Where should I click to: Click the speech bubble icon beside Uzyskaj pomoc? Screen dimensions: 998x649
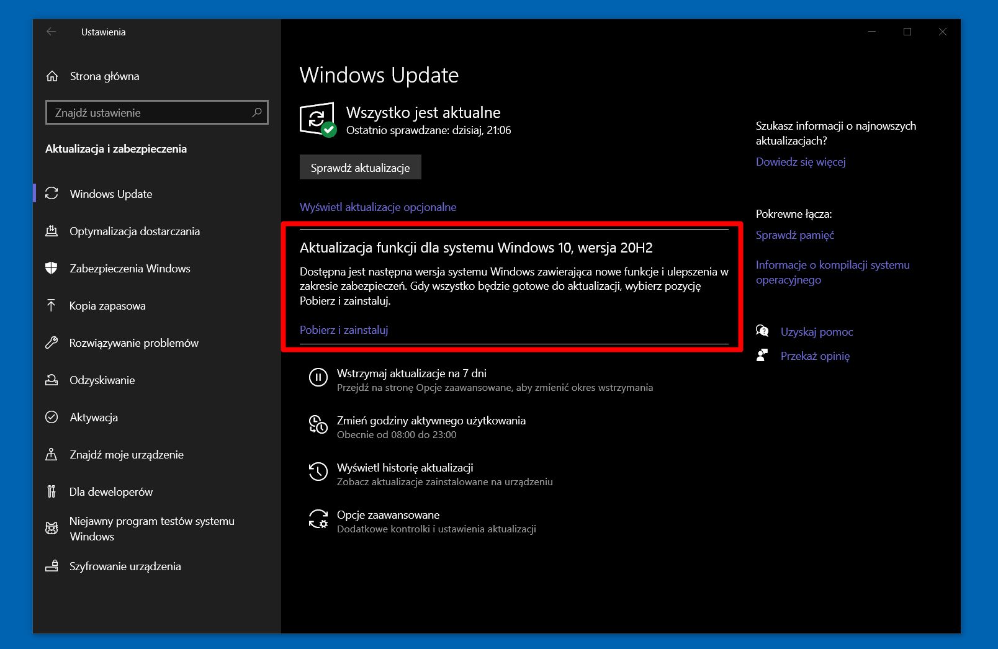point(762,331)
